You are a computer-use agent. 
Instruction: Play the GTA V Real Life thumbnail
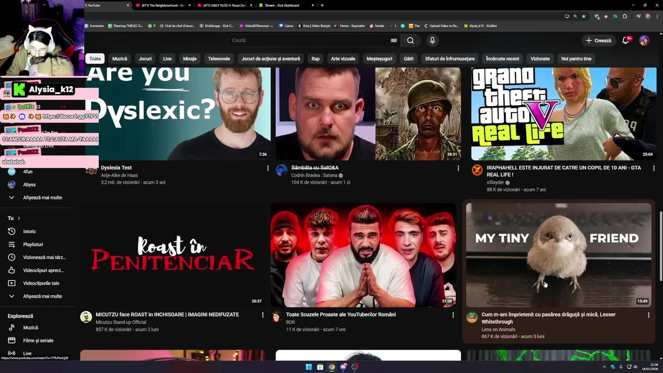tap(564, 114)
